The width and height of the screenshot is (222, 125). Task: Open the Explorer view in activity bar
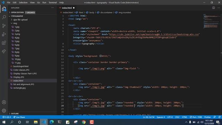[x=4, y=9]
